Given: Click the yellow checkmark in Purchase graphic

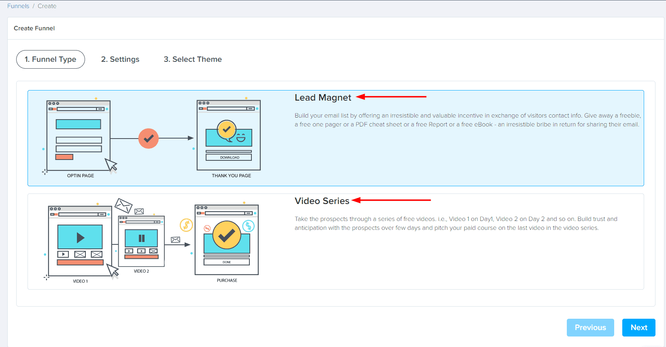Looking at the screenshot, I should point(227,235).
